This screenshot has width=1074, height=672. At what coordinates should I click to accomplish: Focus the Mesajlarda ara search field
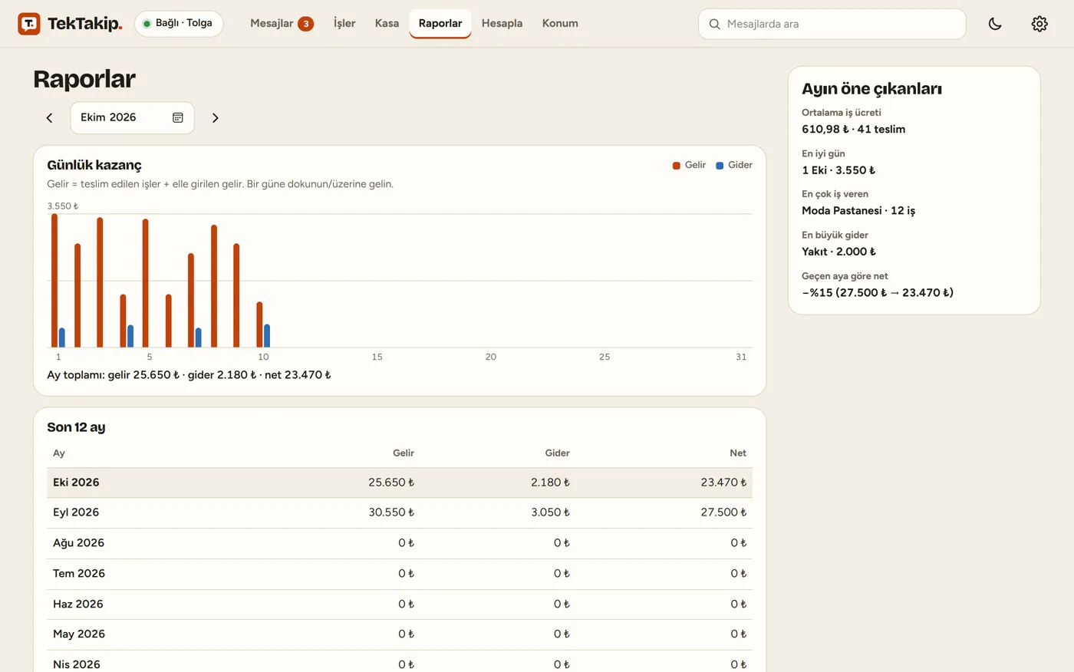coord(832,24)
